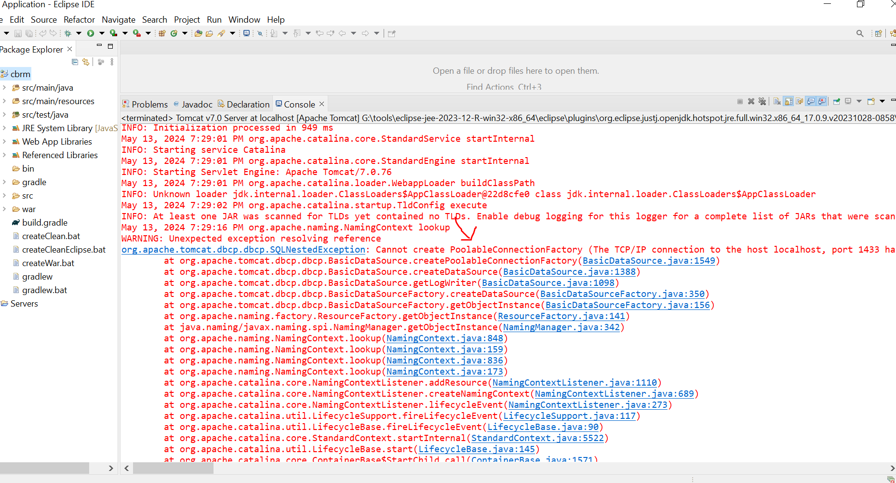Click the Open Type icon

point(198,33)
